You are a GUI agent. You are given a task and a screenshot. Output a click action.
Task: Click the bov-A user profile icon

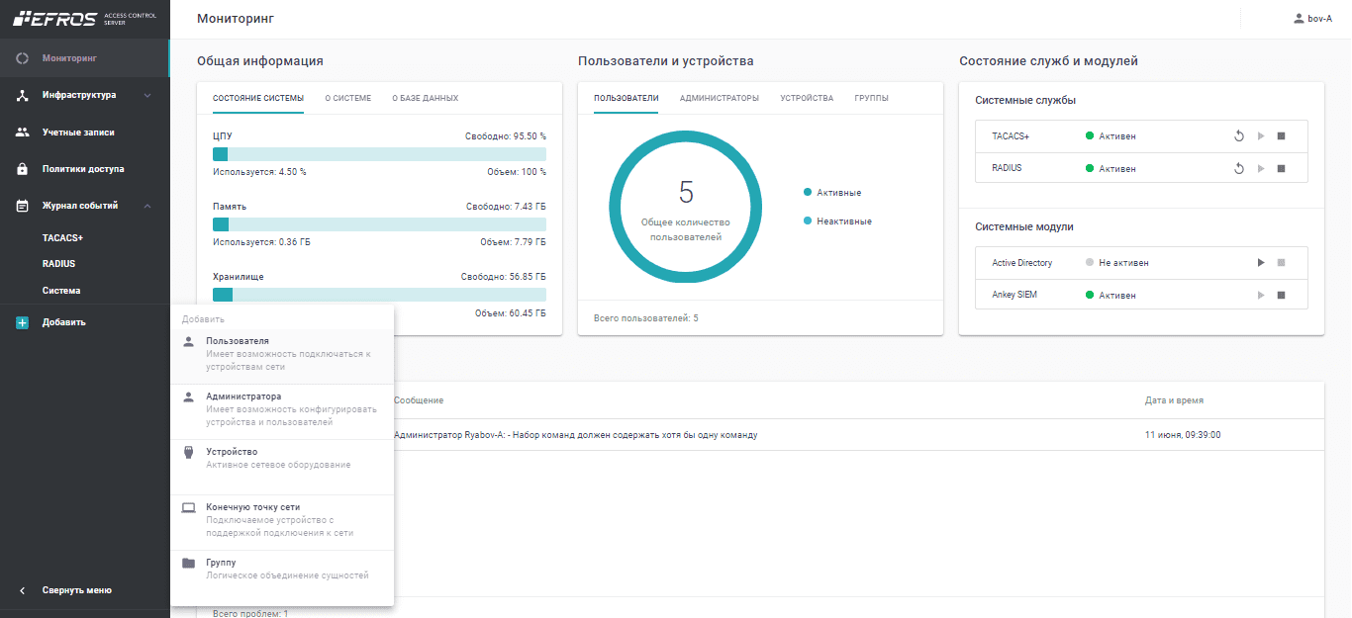click(x=1299, y=19)
